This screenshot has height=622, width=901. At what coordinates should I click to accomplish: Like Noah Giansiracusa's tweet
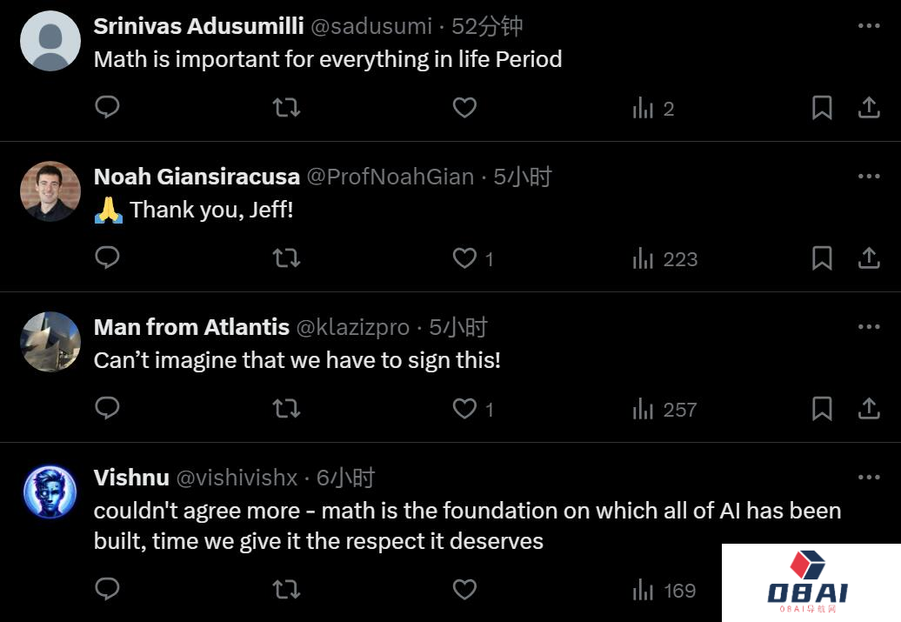(464, 258)
